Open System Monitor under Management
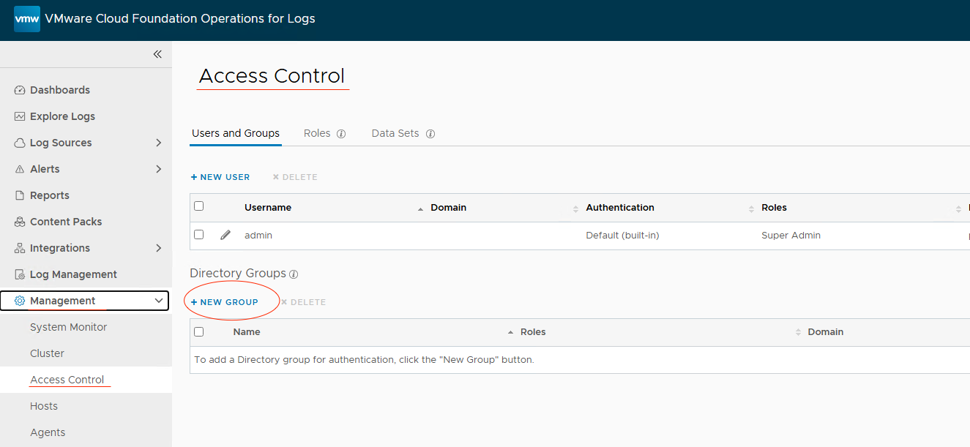The height and width of the screenshot is (447, 970). pos(68,327)
